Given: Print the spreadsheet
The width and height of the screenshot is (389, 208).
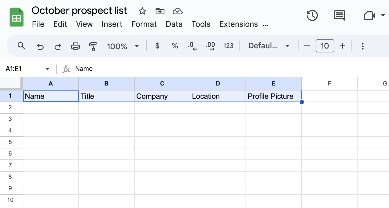Looking at the screenshot, I should pyautogui.click(x=76, y=46).
